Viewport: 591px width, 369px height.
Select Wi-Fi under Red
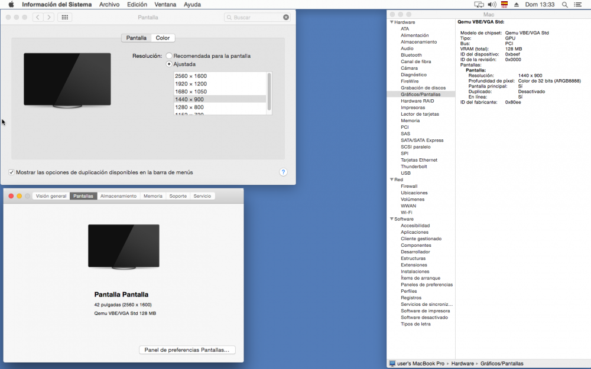[x=407, y=213]
